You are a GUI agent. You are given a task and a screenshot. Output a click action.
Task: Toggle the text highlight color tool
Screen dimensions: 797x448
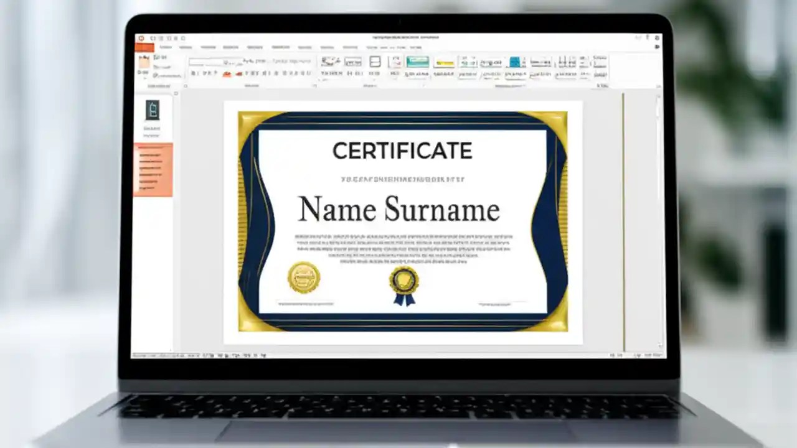coord(226,73)
